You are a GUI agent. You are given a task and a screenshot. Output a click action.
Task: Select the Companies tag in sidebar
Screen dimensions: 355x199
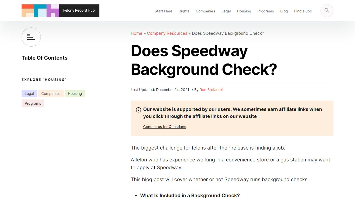coord(51,94)
